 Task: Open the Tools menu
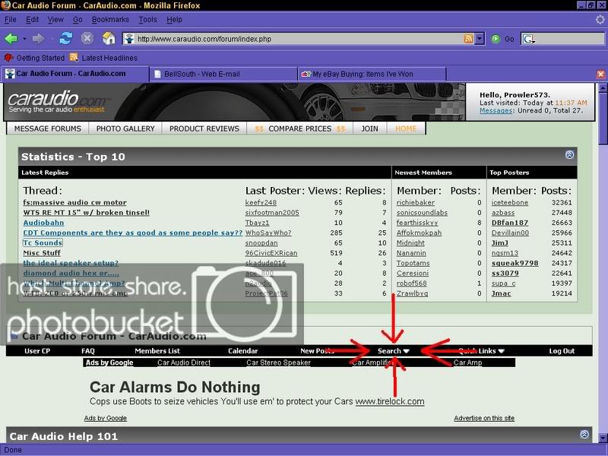[147, 20]
